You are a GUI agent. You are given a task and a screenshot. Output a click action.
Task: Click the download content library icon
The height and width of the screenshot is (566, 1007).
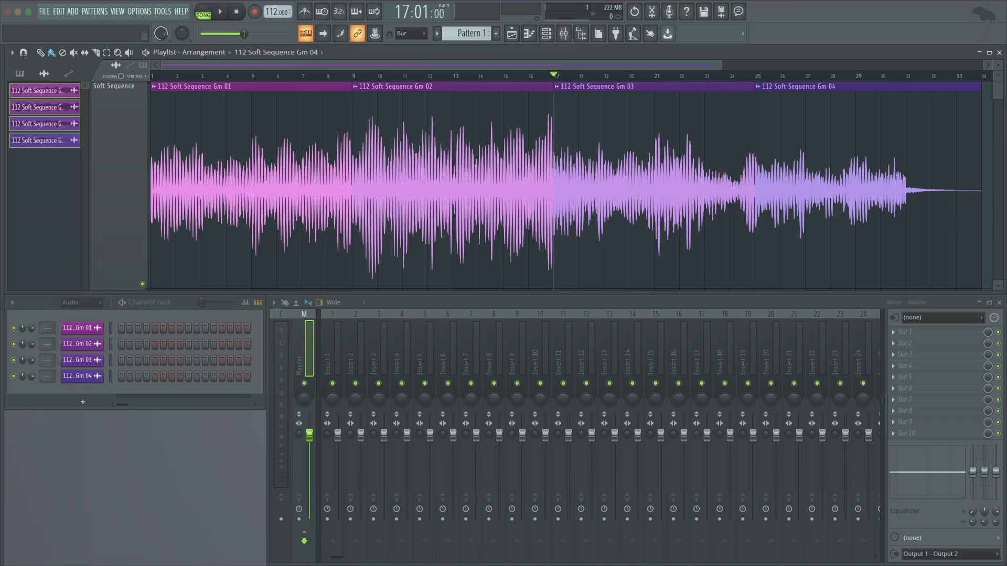point(668,34)
